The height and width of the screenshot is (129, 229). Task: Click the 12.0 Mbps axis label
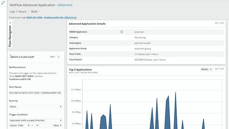point(75,90)
